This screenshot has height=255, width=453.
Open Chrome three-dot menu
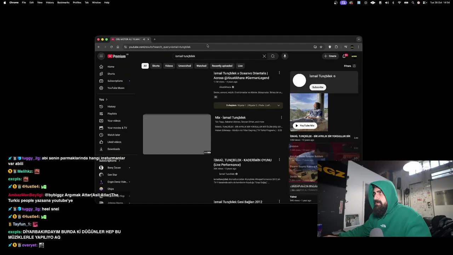pos(358,47)
